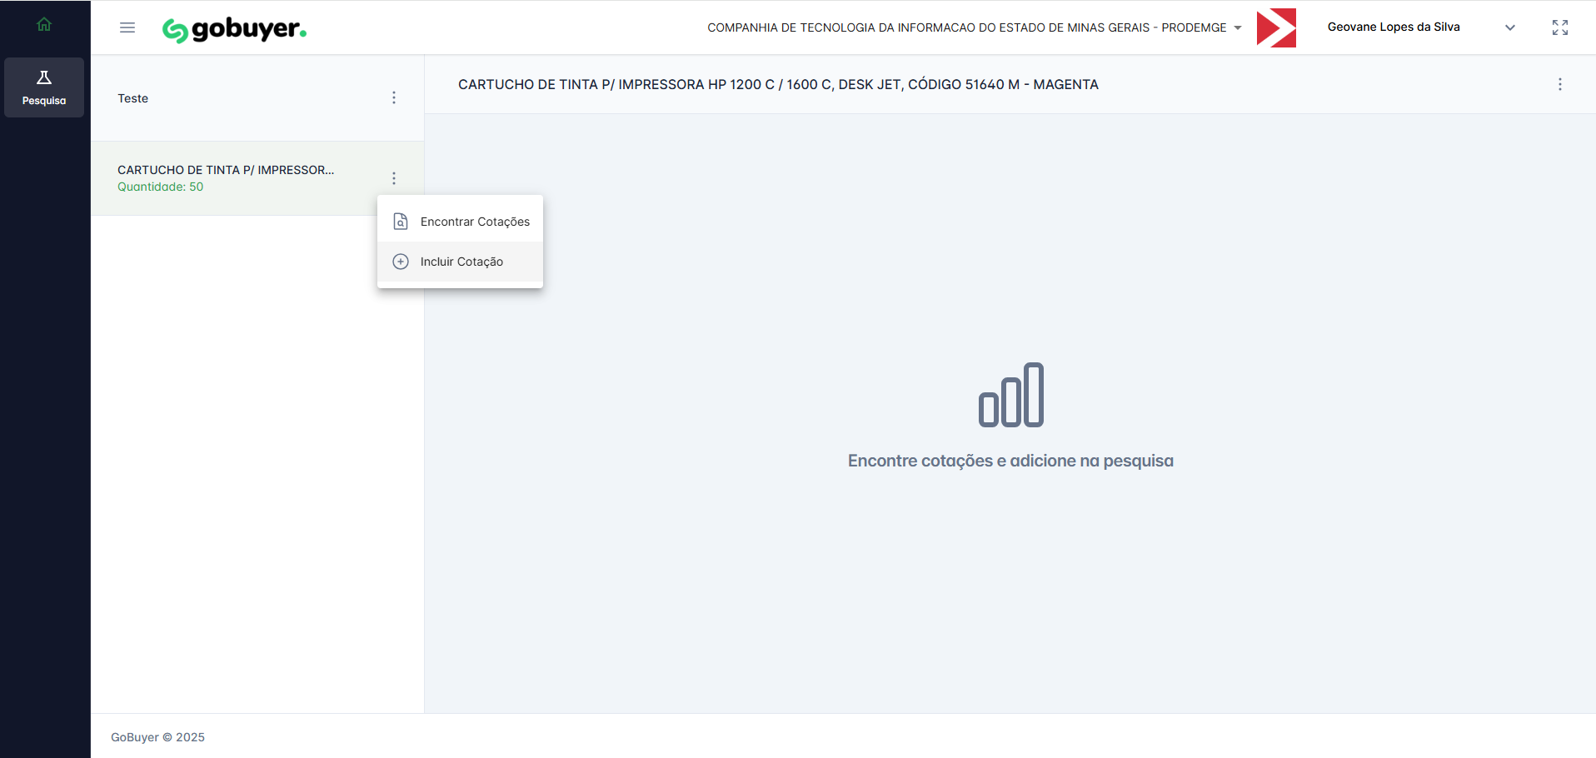Select the CARTUCHO DE TINTA list entry
Image resolution: width=1596 pixels, height=758 pixels.
pyautogui.click(x=226, y=177)
